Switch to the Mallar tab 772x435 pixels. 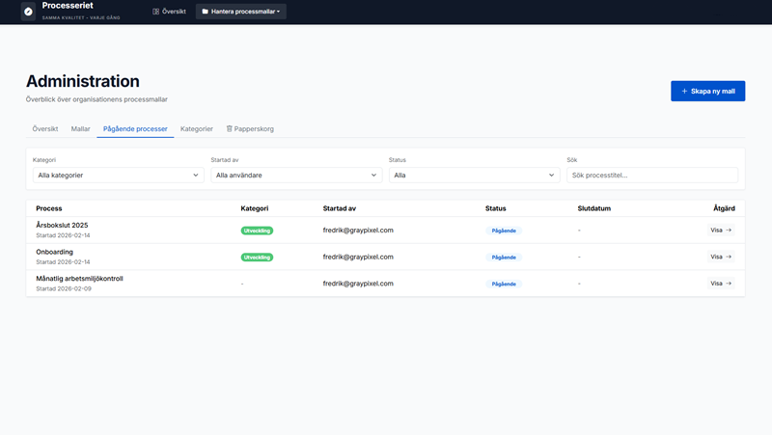point(81,128)
